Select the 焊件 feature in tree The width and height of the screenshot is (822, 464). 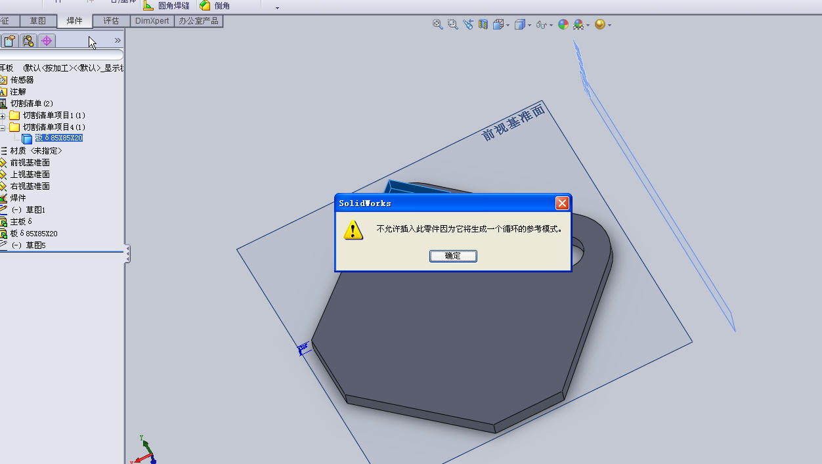click(18, 198)
